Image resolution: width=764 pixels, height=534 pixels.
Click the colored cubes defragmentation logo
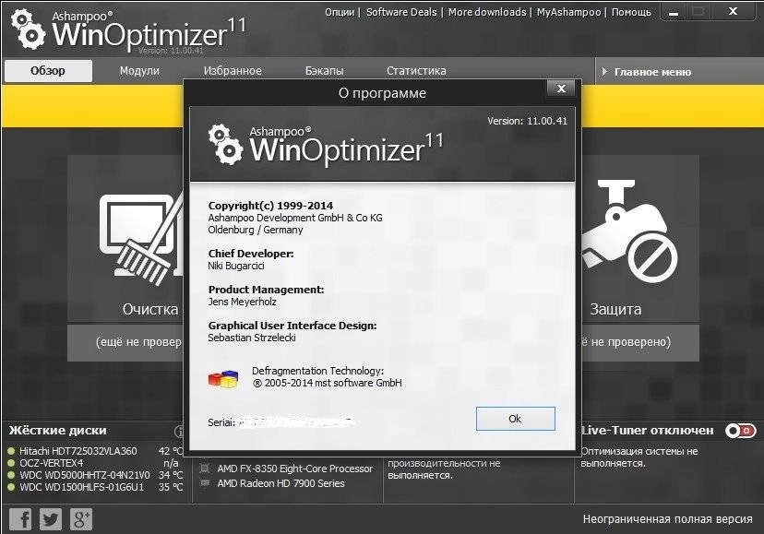tap(223, 378)
